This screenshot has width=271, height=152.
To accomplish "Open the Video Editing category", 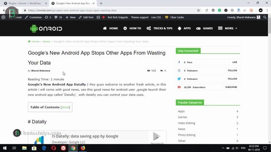I will point(186,123).
